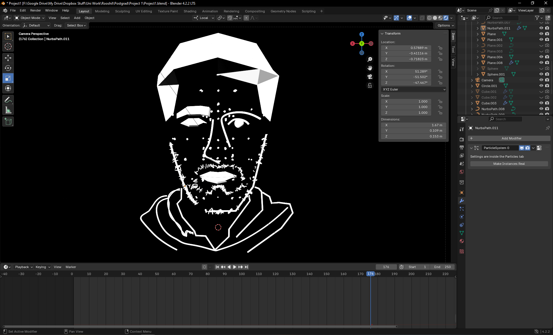553x335 pixels.
Task: Select the Move tool in toolbar
Action: pos(8,58)
